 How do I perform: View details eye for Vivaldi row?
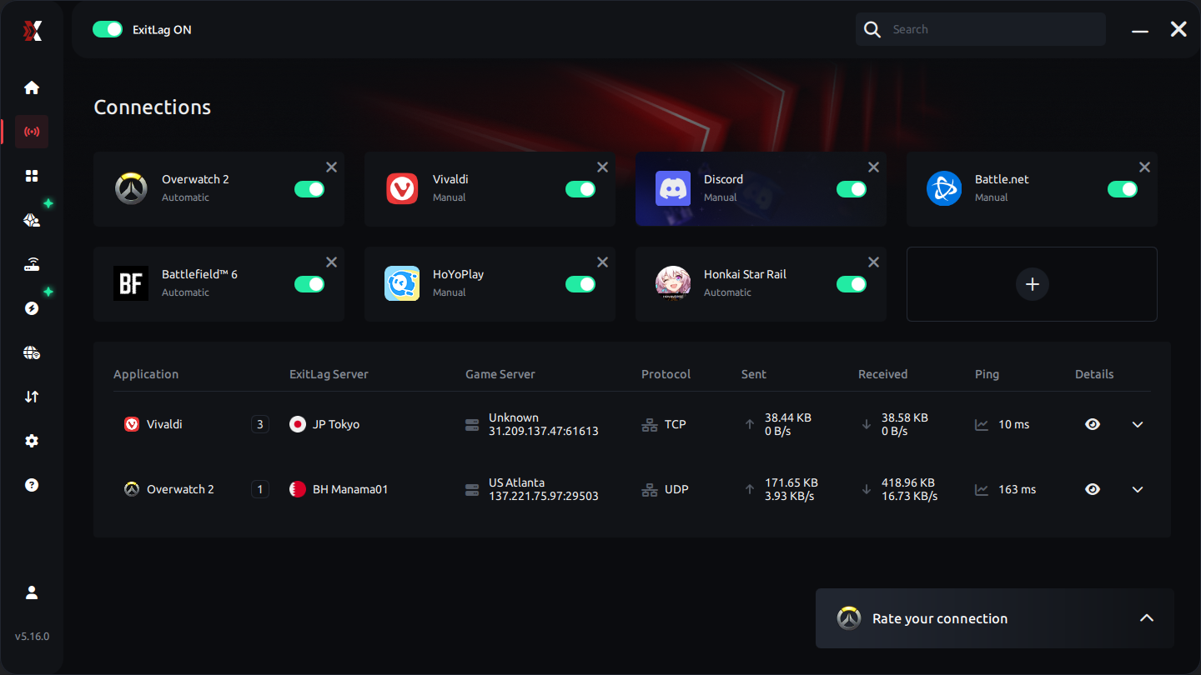tap(1093, 424)
